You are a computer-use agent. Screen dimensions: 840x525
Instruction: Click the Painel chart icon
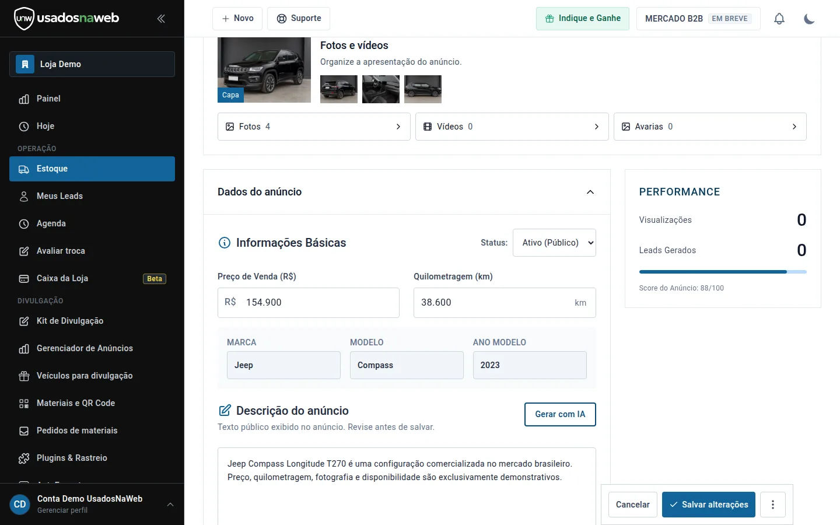24,99
